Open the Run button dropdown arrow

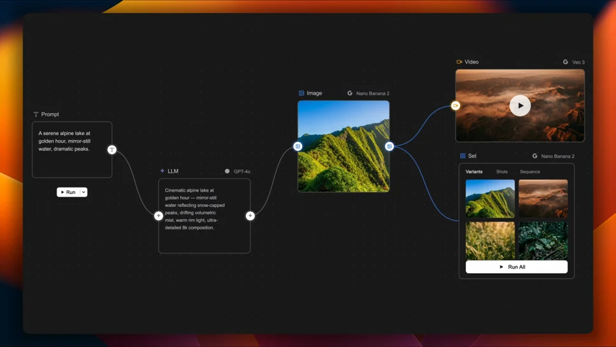click(x=83, y=192)
